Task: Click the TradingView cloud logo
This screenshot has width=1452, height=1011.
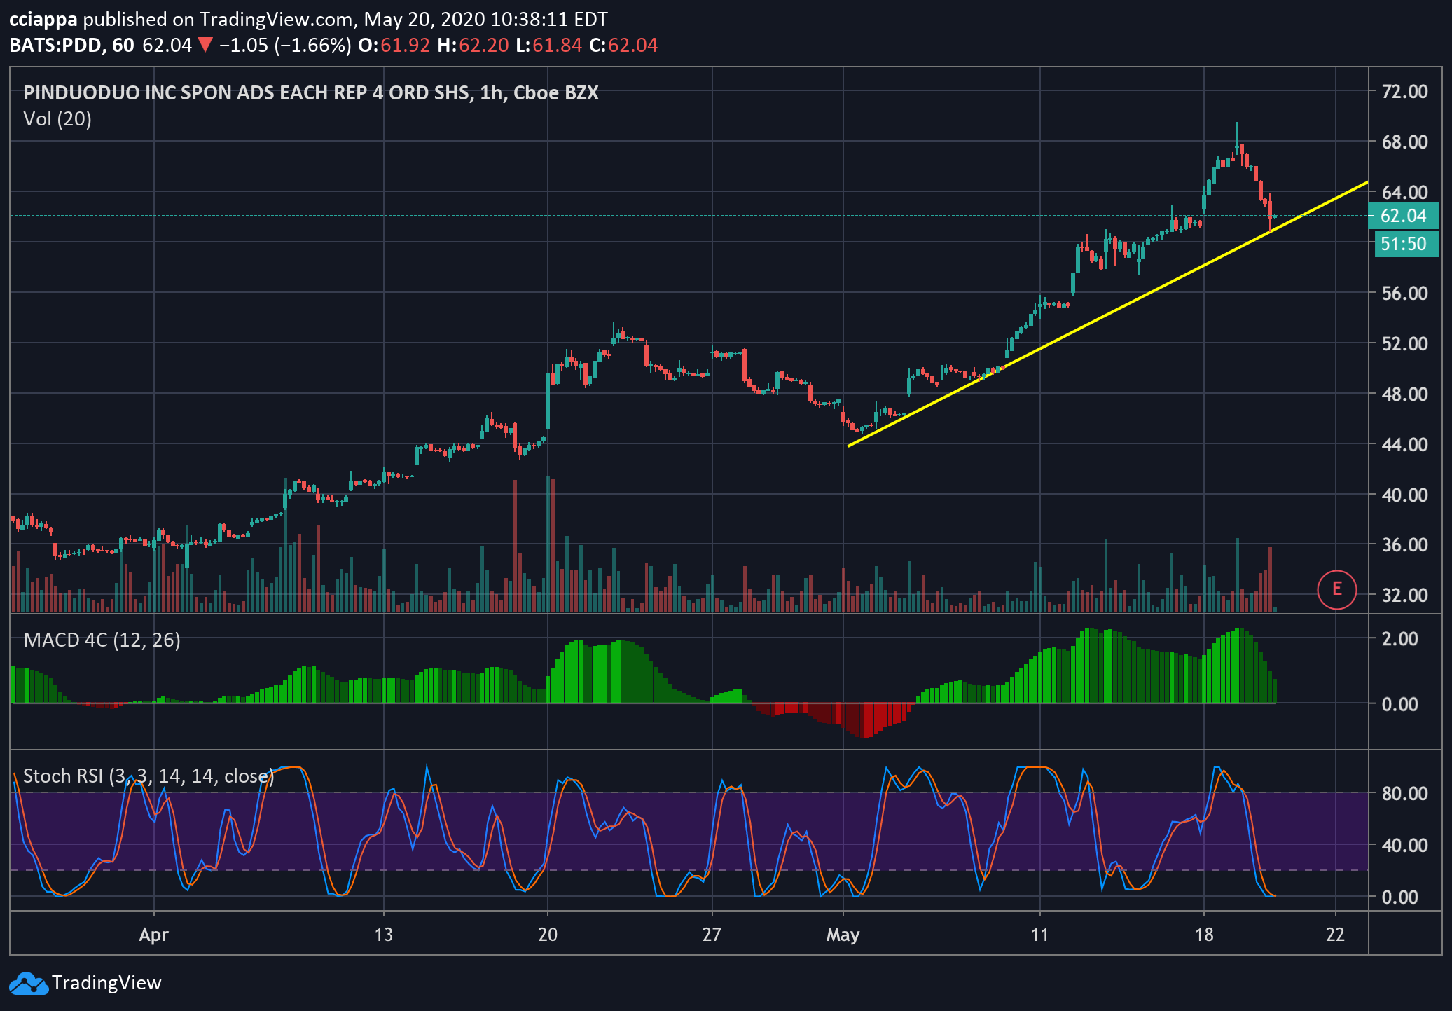Action: click(x=28, y=983)
